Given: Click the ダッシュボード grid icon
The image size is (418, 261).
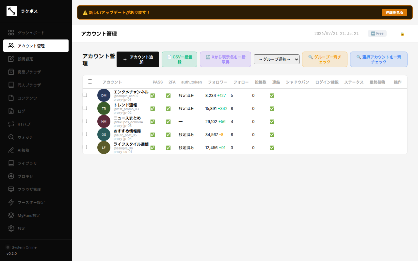Looking at the screenshot, I should tap(11, 33).
